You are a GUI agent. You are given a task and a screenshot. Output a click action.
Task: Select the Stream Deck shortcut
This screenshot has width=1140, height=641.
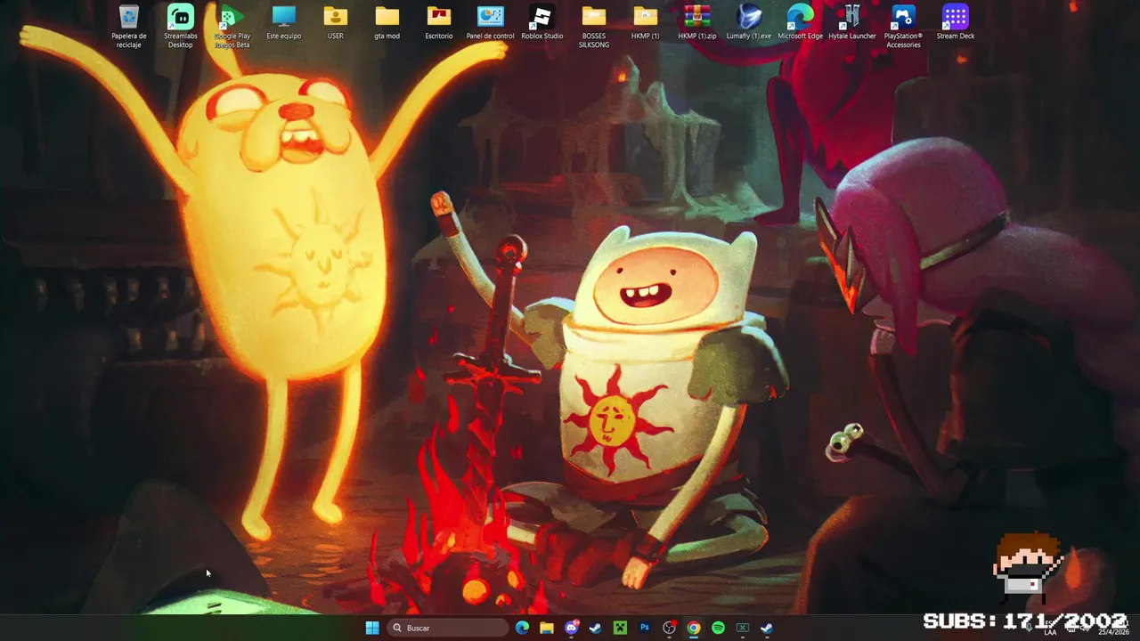955,22
